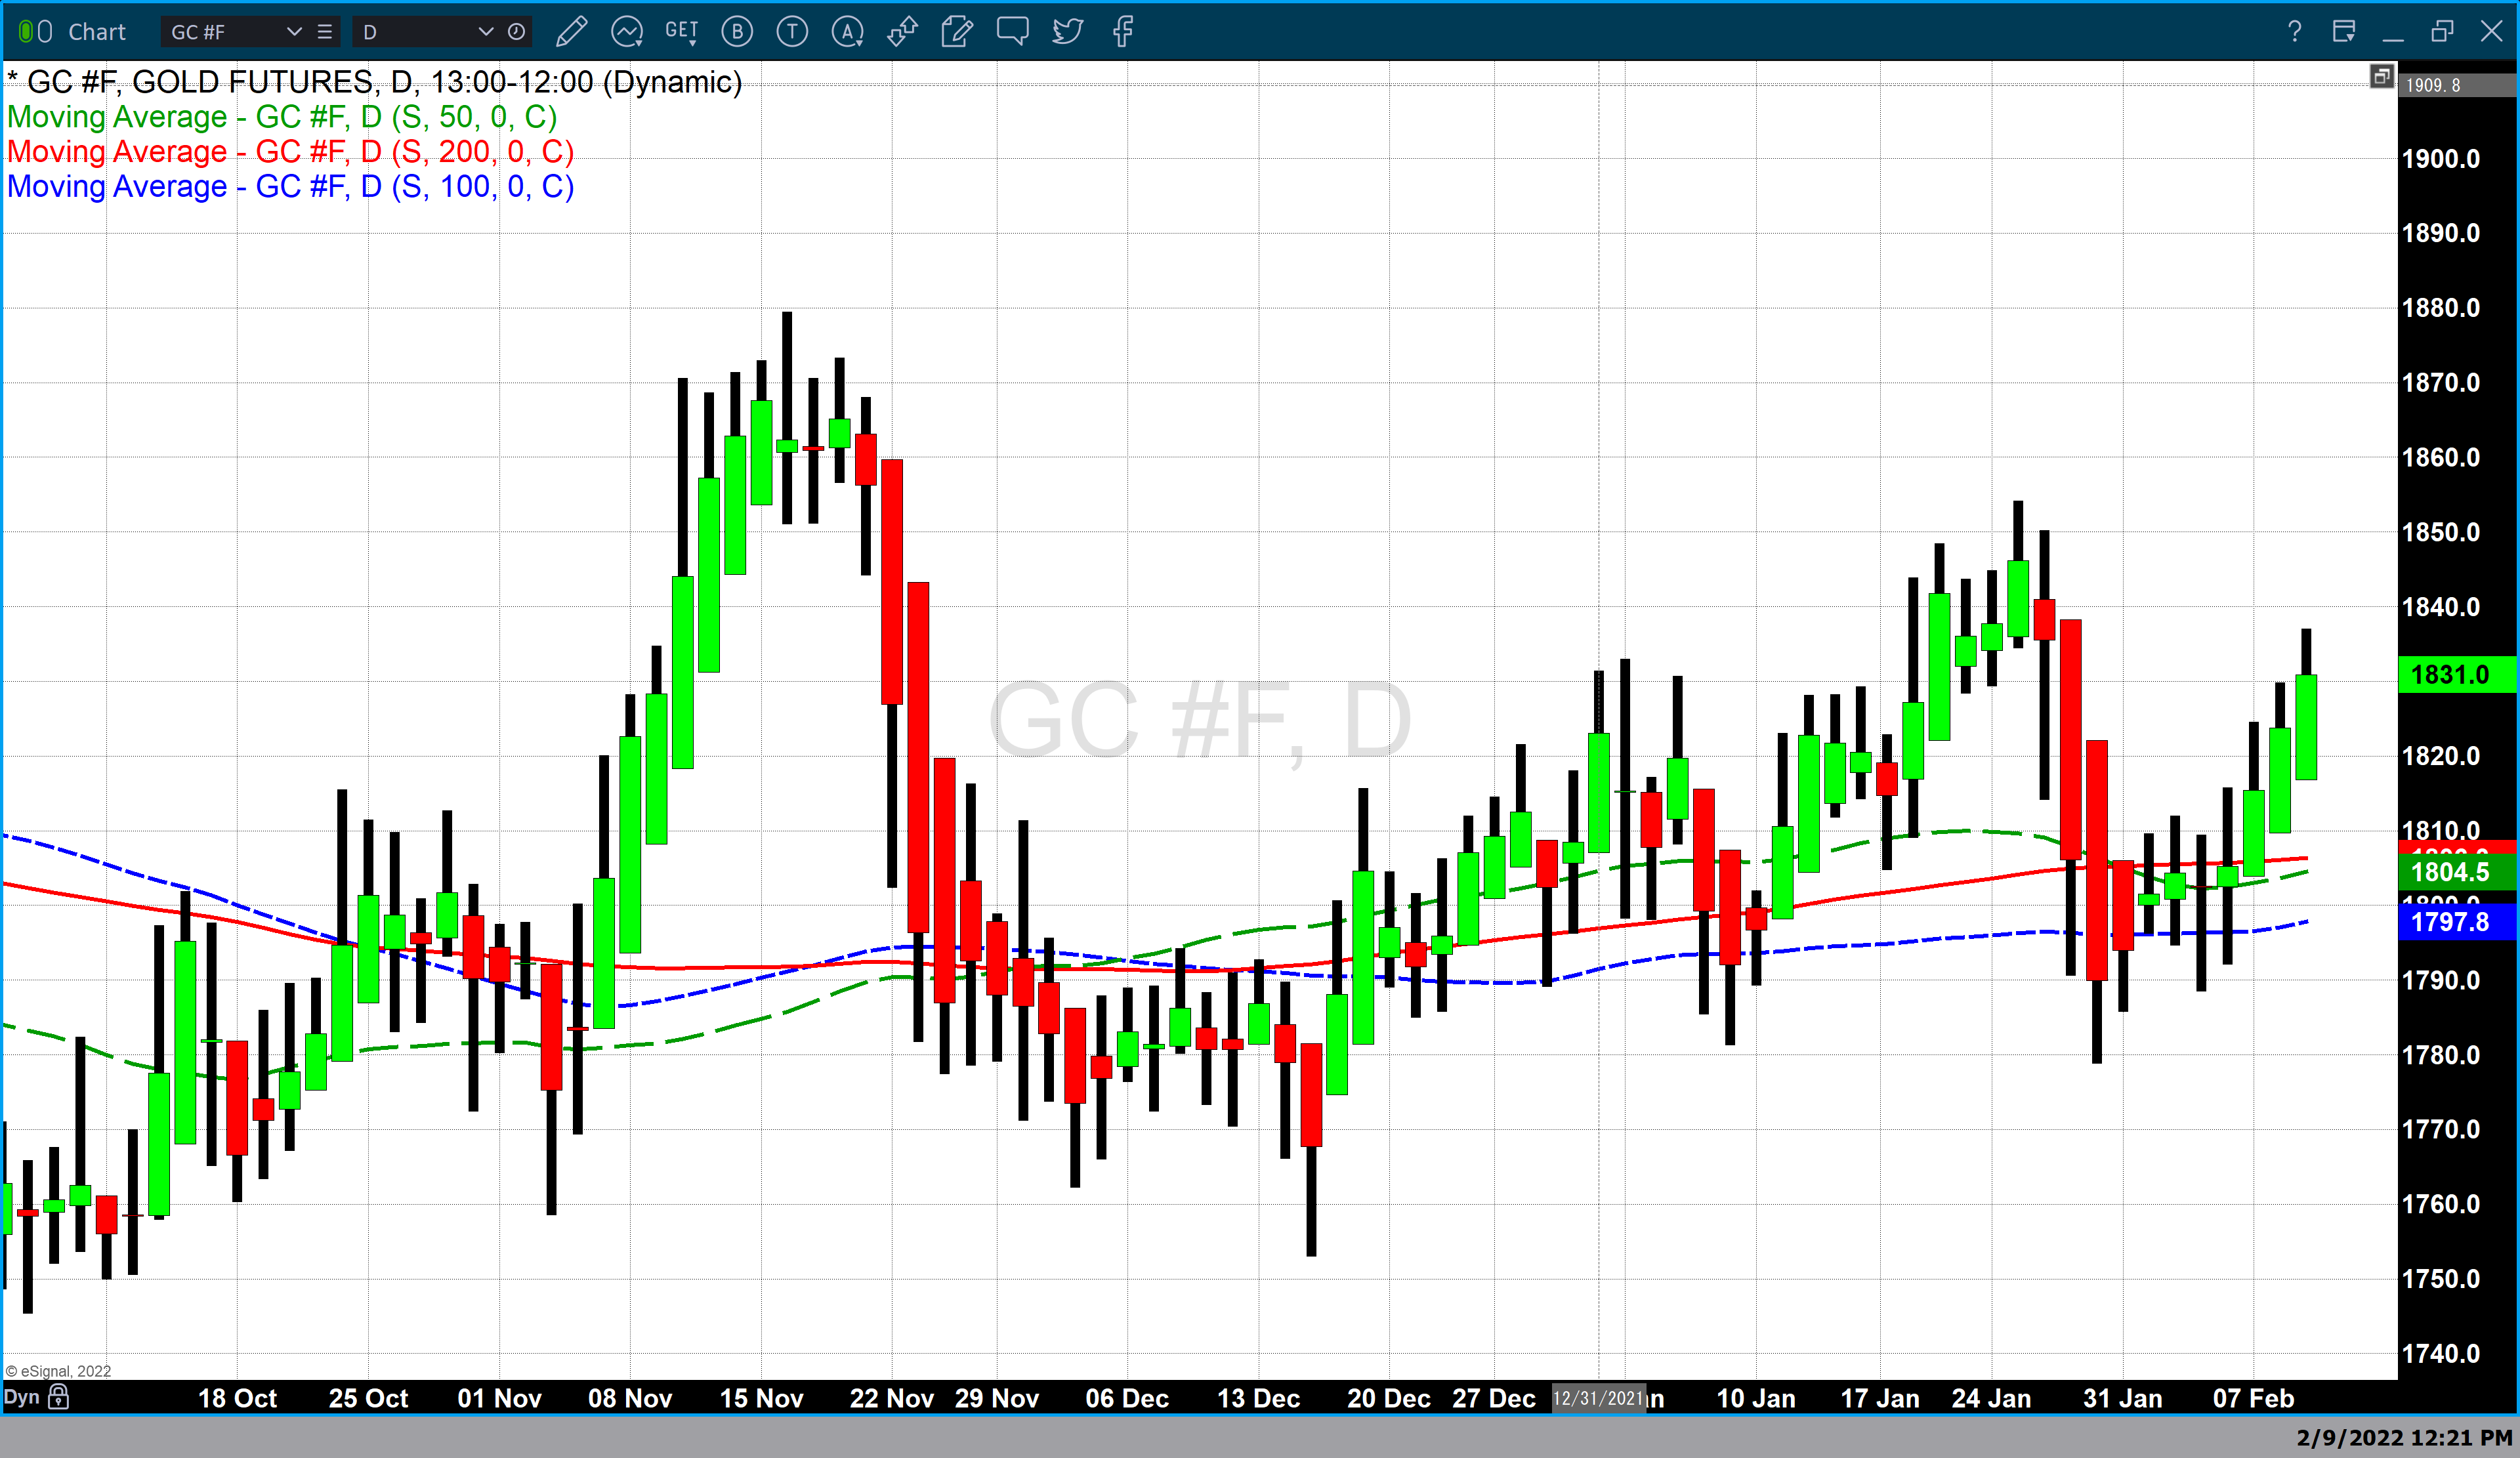The width and height of the screenshot is (2520, 1458).
Task: Click the GET data button
Action: [681, 32]
